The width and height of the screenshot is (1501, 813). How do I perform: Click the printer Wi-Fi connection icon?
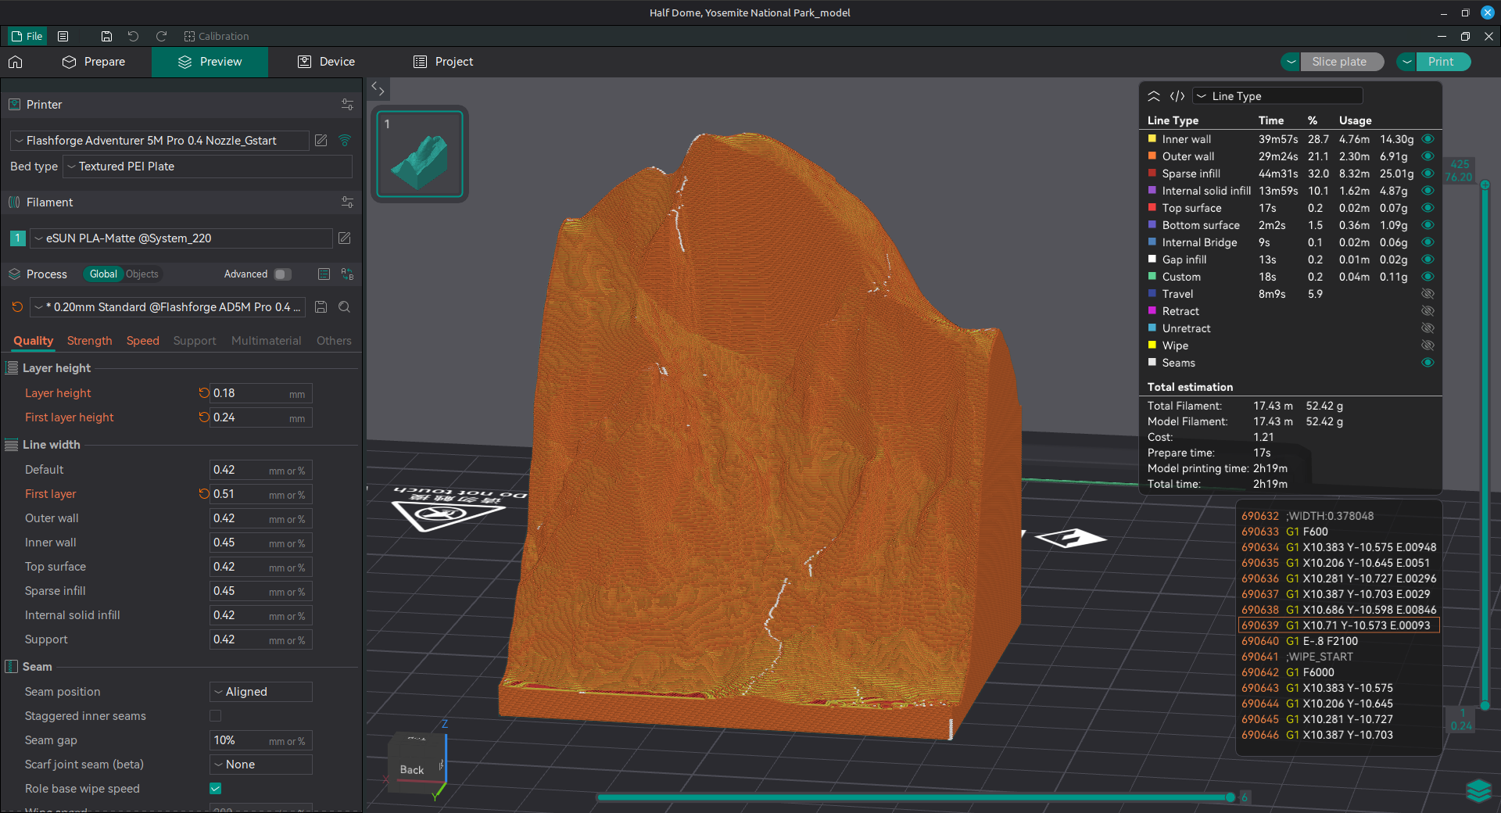pos(345,141)
